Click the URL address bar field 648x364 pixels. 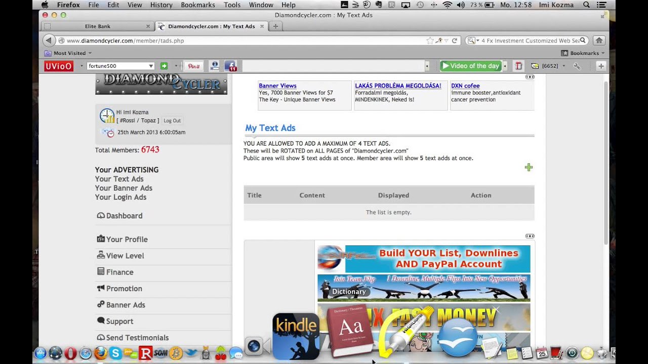pos(246,40)
